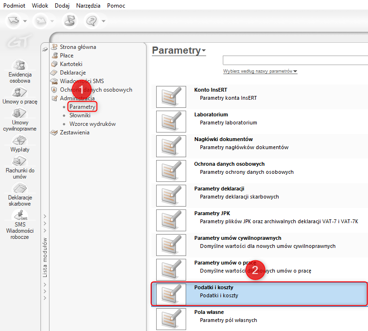Click Parametry umów cywilnoprawnych icon

[x=171, y=245]
